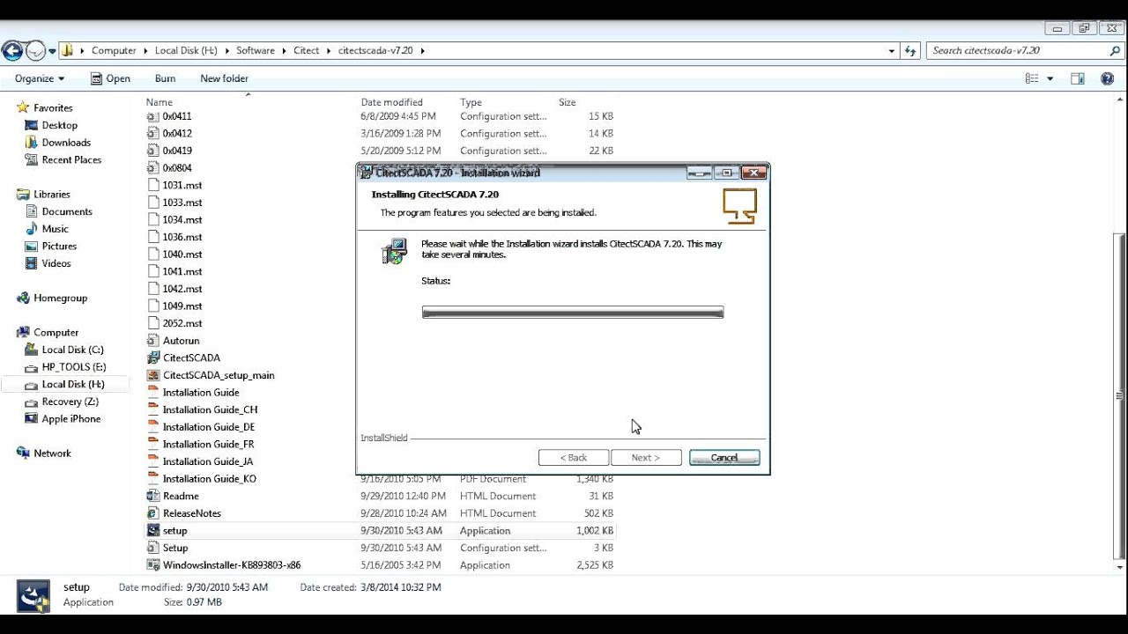The width and height of the screenshot is (1128, 634).
Task: Open Local Disk (C:) drive
Action: click(x=72, y=350)
